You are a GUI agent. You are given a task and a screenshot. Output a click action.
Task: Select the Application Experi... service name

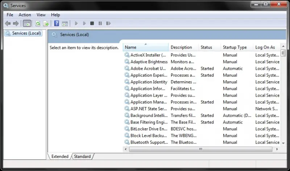149,75
